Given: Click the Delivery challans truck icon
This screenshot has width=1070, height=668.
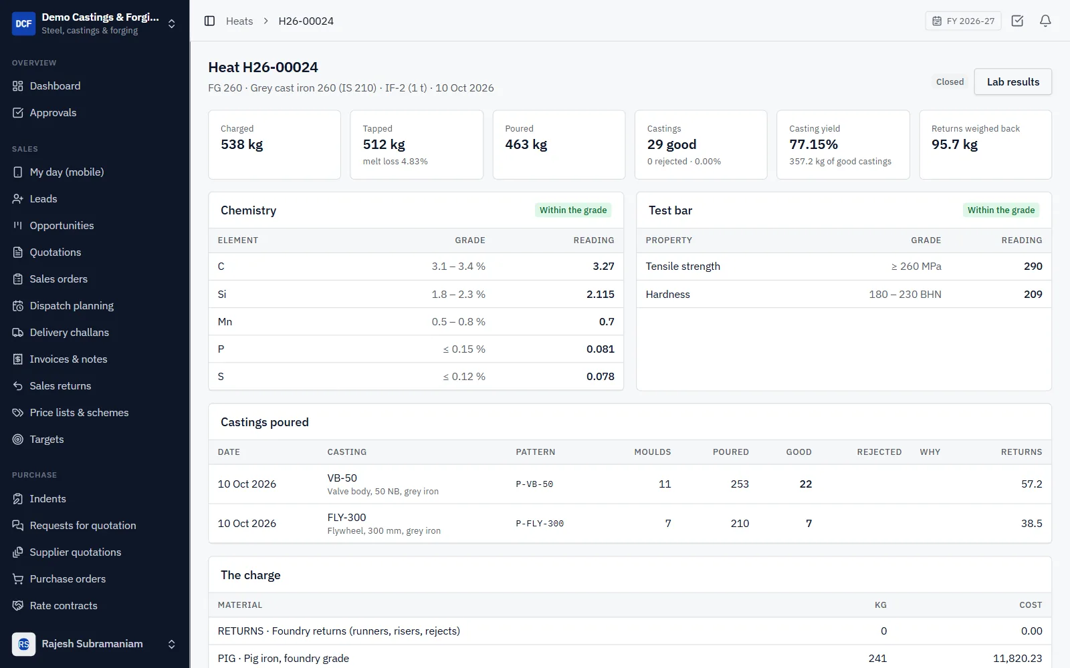Looking at the screenshot, I should tap(18, 333).
